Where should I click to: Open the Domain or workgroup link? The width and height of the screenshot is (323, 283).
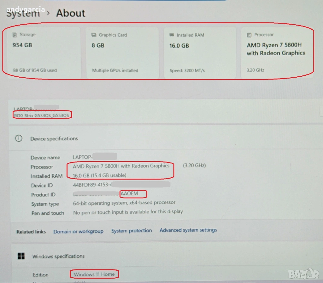[78, 231]
